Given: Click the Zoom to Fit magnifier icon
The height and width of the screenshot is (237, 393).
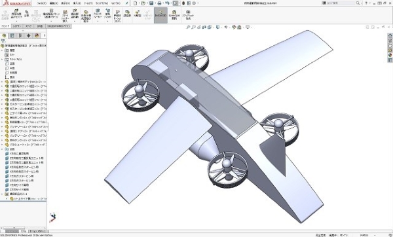Looking at the screenshot, I should click(188, 27).
